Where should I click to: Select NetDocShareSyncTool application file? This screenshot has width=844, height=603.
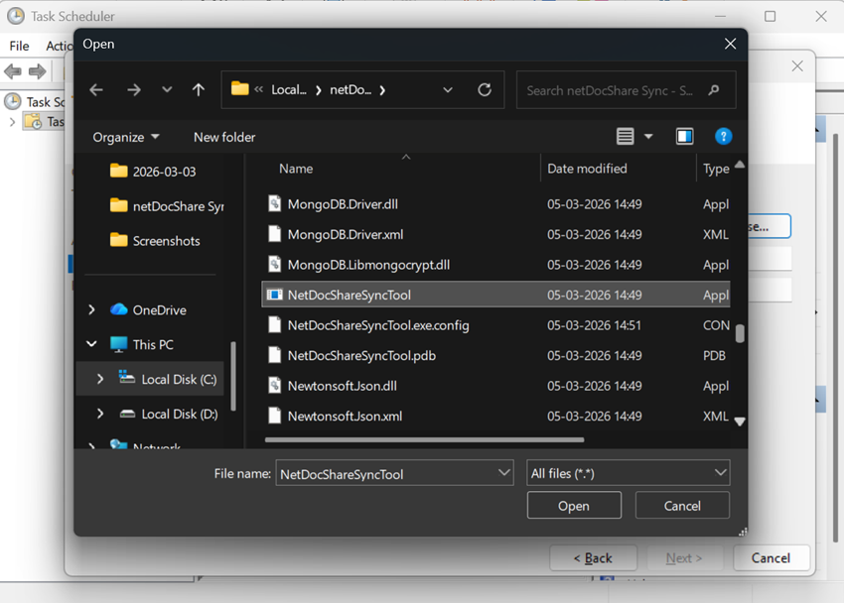coord(495,295)
